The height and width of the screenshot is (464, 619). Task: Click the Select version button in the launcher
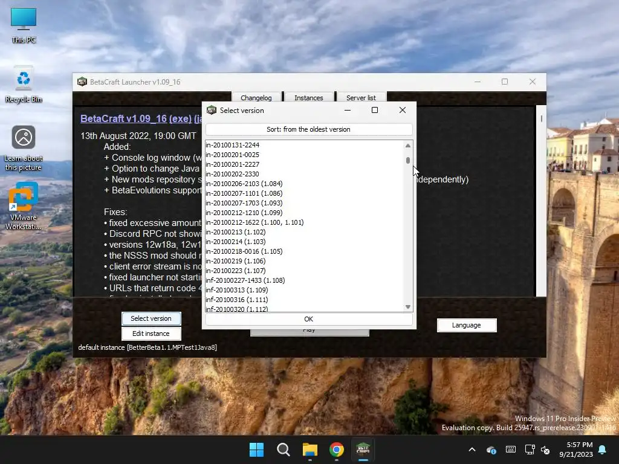click(151, 318)
